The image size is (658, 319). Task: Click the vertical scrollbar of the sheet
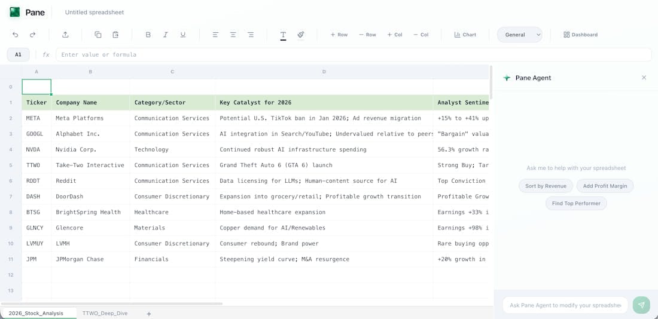point(491,82)
